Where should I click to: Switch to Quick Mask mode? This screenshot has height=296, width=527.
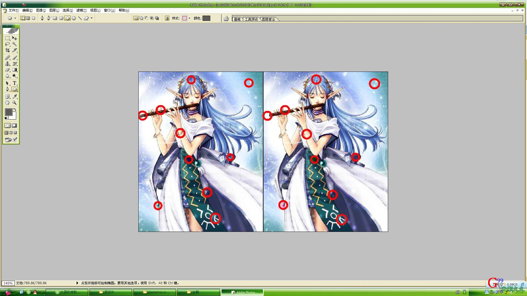[14, 126]
